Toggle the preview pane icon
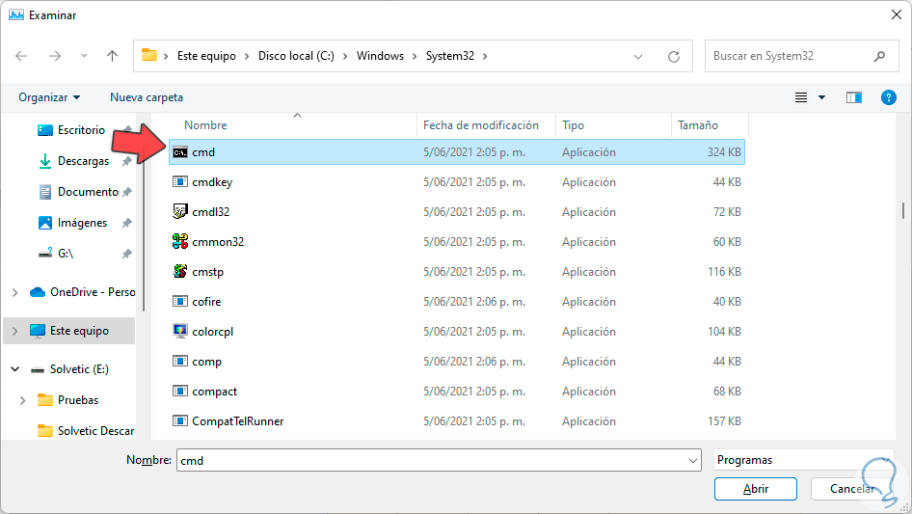Viewport: 912px width, 514px height. click(x=853, y=97)
